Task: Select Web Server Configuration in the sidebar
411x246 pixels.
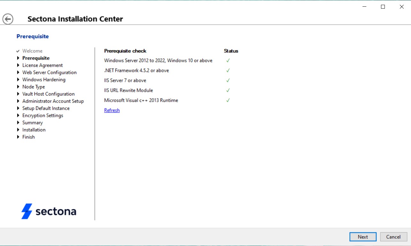Action: 49,72
